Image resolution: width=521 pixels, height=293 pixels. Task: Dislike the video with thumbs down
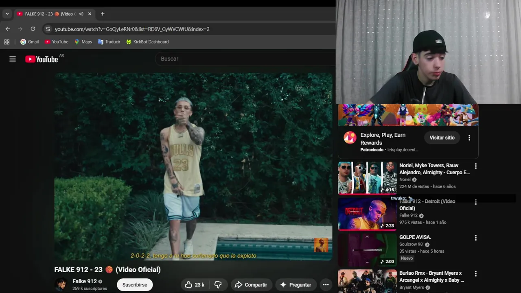point(218,285)
